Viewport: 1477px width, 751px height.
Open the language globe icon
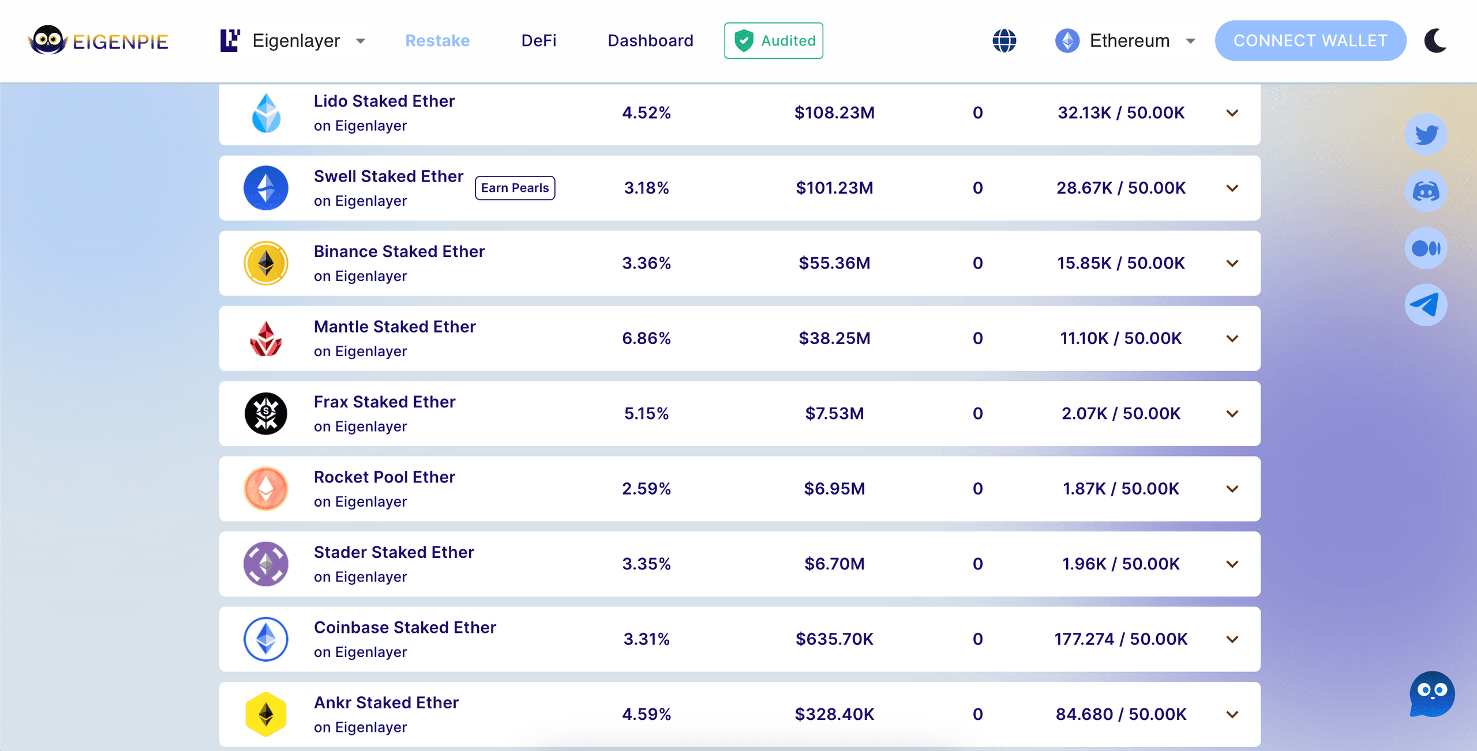point(1004,41)
